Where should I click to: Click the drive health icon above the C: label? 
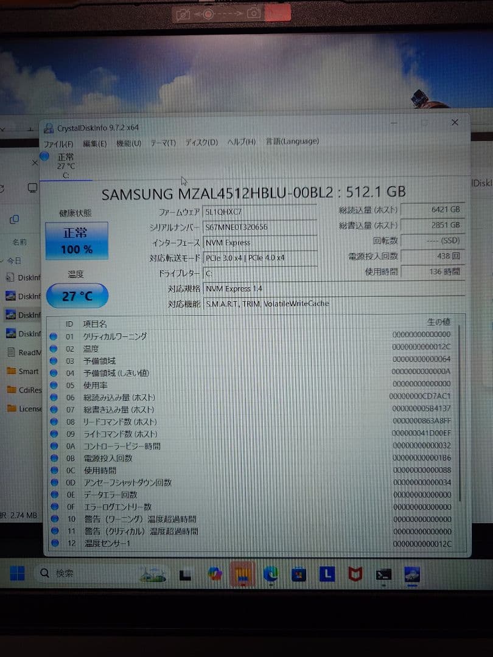click(44, 156)
